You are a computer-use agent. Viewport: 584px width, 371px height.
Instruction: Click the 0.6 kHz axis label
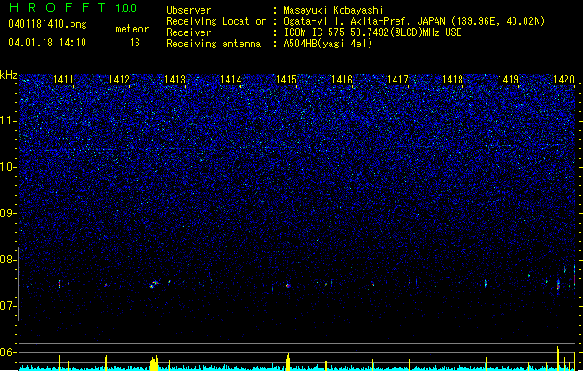(x=8, y=352)
